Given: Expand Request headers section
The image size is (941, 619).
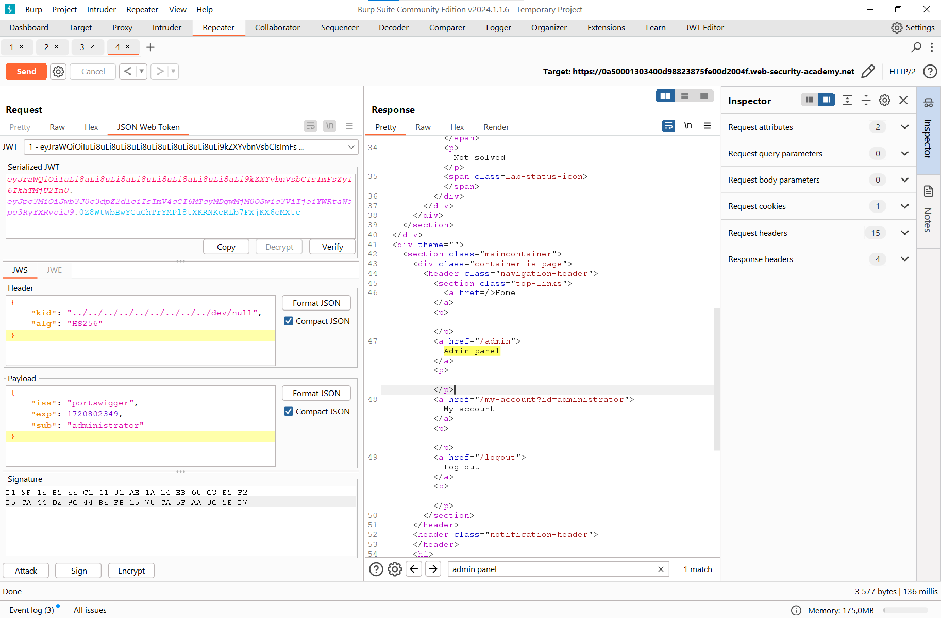Looking at the screenshot, I should pyautogui.click(x=904, y=233).
